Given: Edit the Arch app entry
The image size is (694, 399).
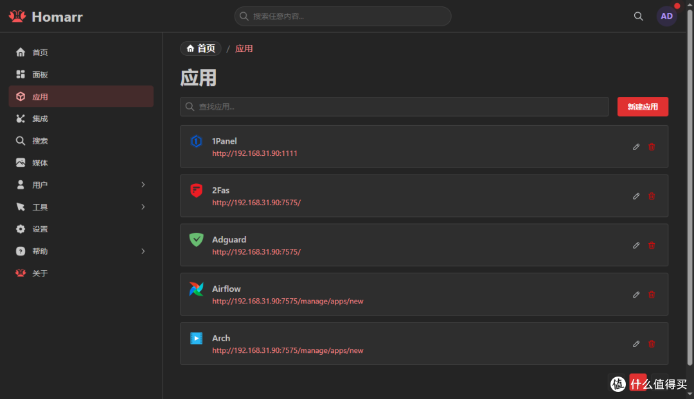Looking at the screenshot, I should pyautogui.click(x=636, y=344).
